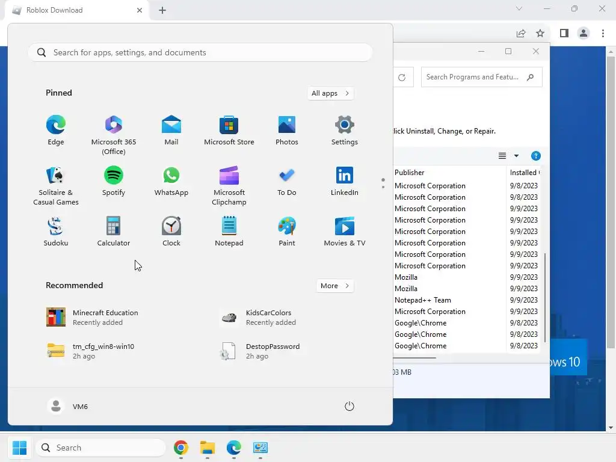Click the Chrome page vertical scrollbar
The height and width of the screenshot is (462, 616).
611,202
